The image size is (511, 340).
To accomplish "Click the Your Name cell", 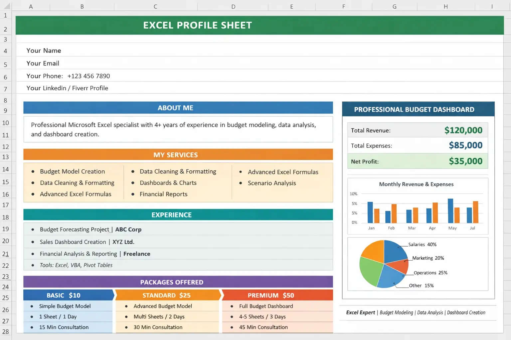I will point(44,50).
